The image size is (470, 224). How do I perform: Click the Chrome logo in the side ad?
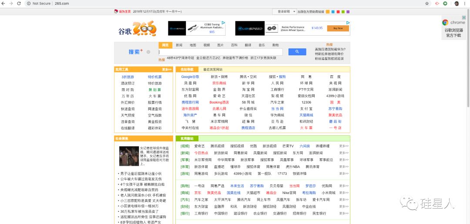click(x=445, y=23)
